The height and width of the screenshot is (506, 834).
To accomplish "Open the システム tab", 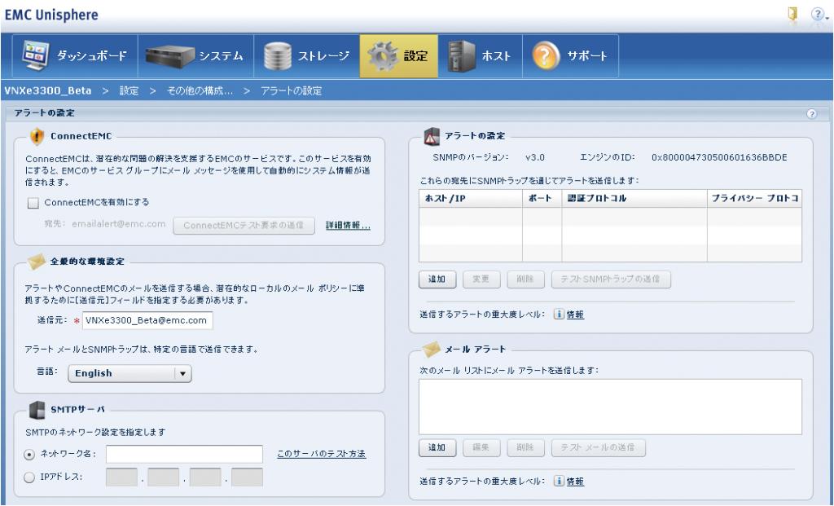I will click(x=195, y=56).
